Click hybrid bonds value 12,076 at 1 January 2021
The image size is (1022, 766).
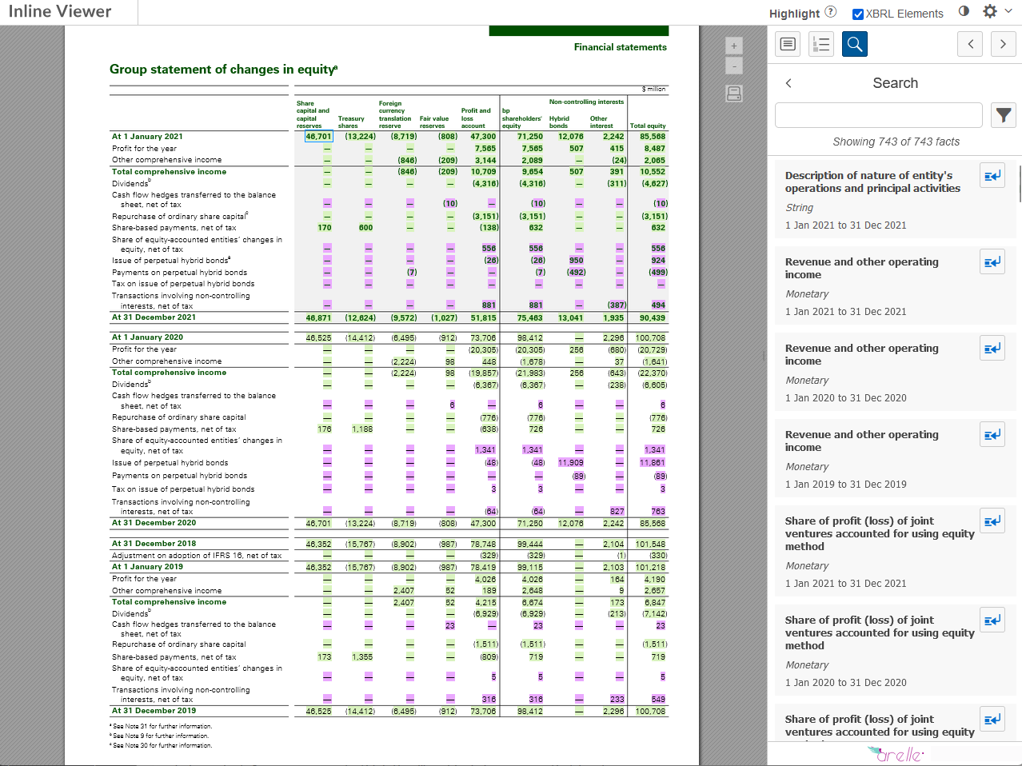click(x=571, y=137)
